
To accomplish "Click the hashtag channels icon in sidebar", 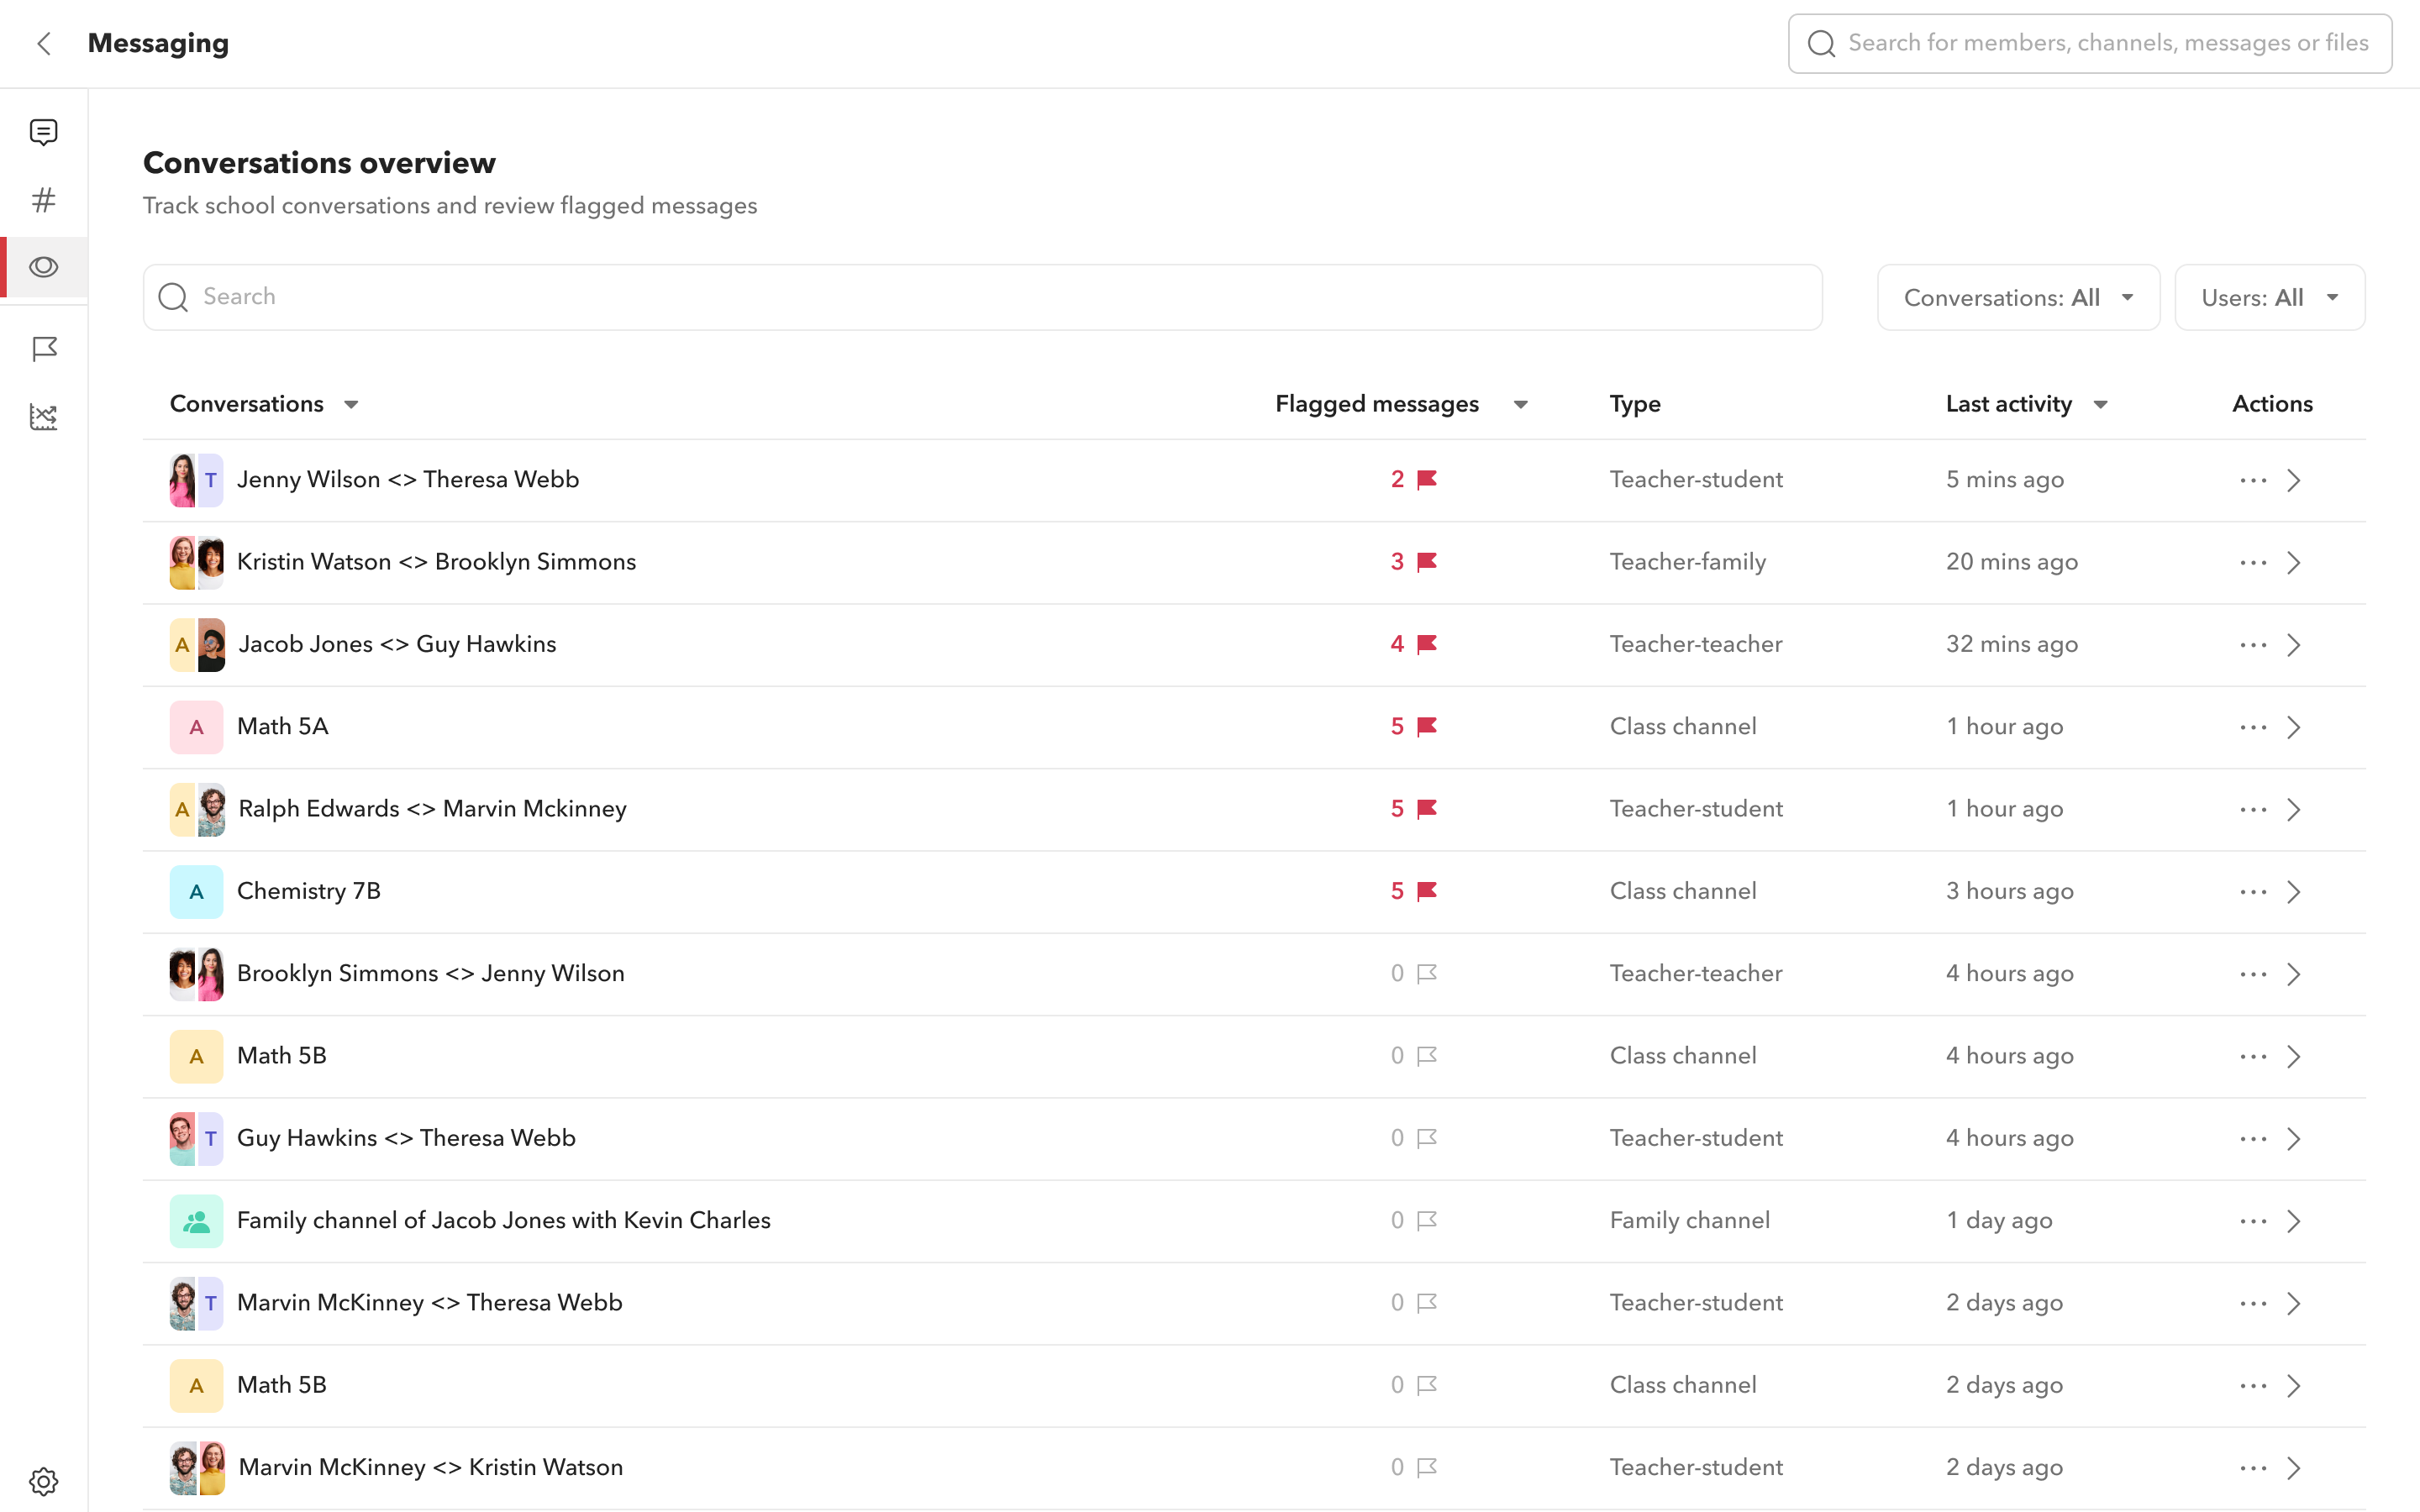I will click(44, 200).
